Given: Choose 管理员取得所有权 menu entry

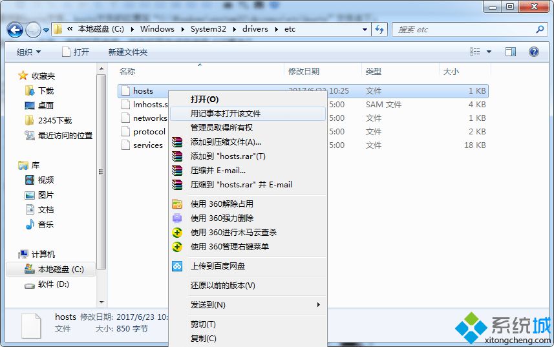Looking at the screenshot, I should point(248,128).
